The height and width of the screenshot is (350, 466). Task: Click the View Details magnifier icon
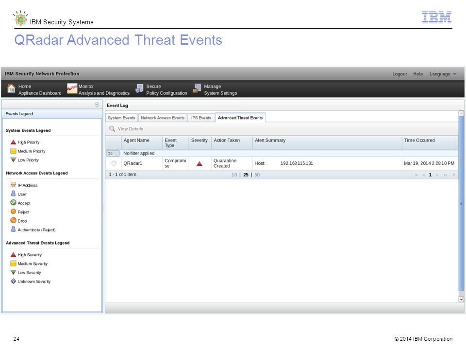(112, 128)
